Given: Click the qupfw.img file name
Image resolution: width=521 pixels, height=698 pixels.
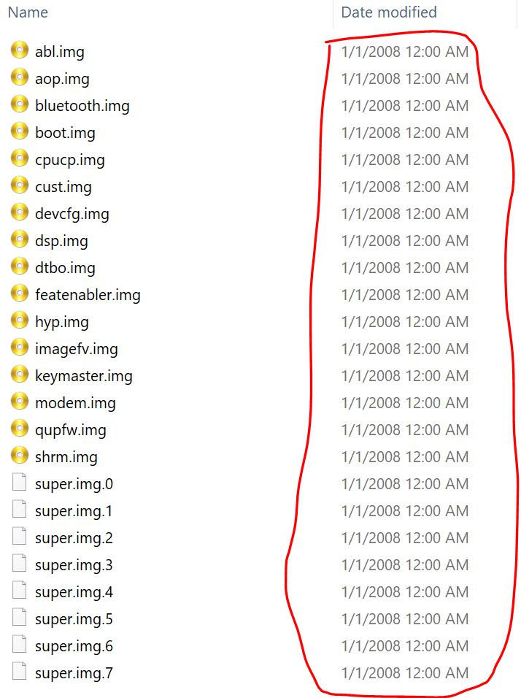Looking at the screenshot, I should (x=71, y=430).
